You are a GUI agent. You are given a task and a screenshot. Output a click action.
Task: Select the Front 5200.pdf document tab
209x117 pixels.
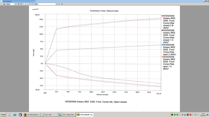[x=7, y=1]
